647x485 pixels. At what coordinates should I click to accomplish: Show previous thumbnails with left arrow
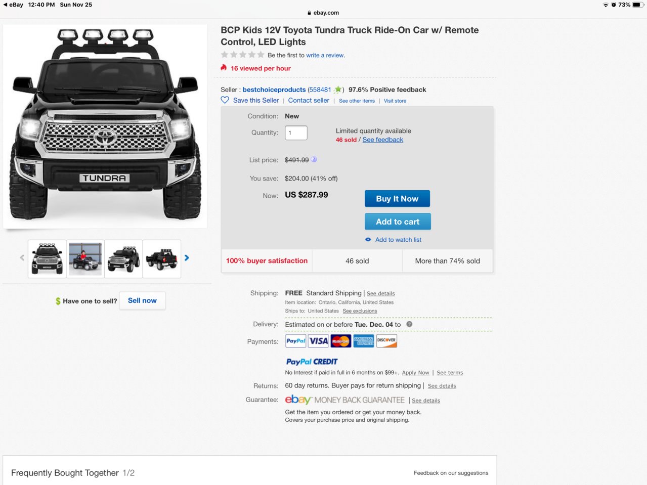tap(22, 258)
